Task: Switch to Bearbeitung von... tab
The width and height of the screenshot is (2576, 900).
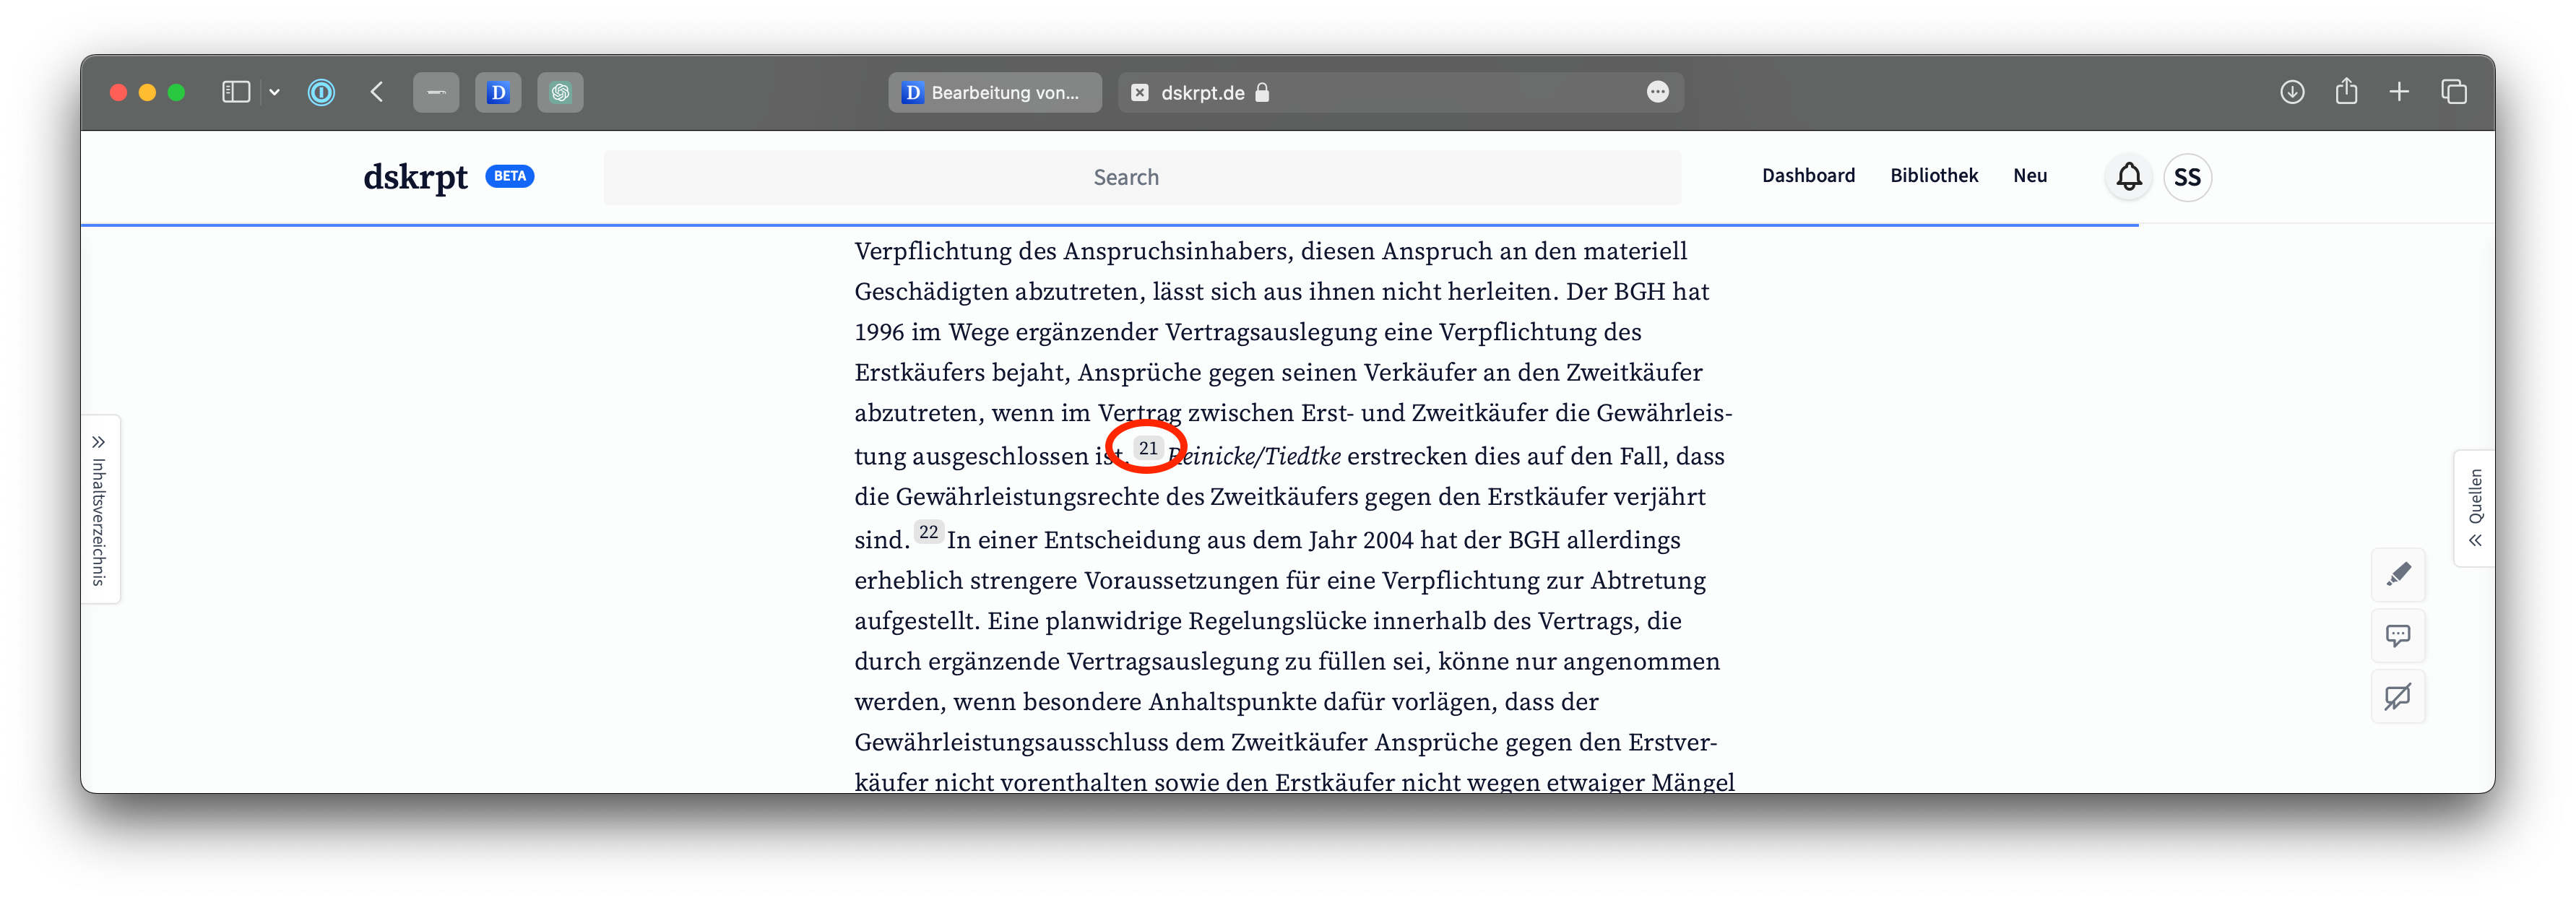Action: pos(995,92)
